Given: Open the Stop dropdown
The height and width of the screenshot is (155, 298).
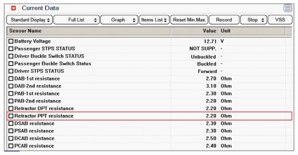Looking at the screenshot, I should (253, 20).
